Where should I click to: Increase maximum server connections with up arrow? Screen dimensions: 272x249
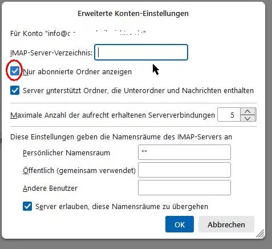(x=247, y=111)
